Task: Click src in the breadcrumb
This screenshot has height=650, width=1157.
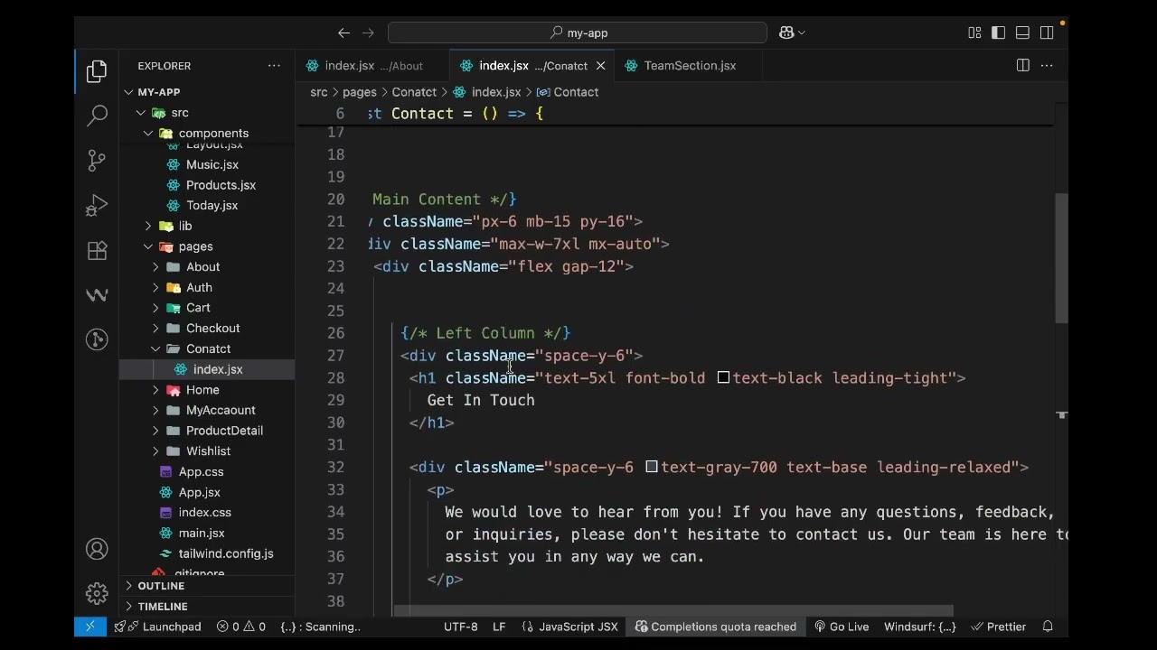Action: [x=318, y=92]
